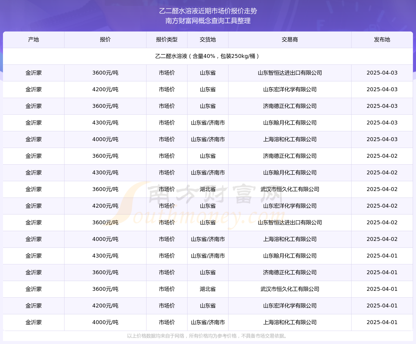Viewport: 416px width, 344px height.
Task: Select 上海溶和化工有限公司 in the 2025-04-03 row
Action: click(290, 139)
